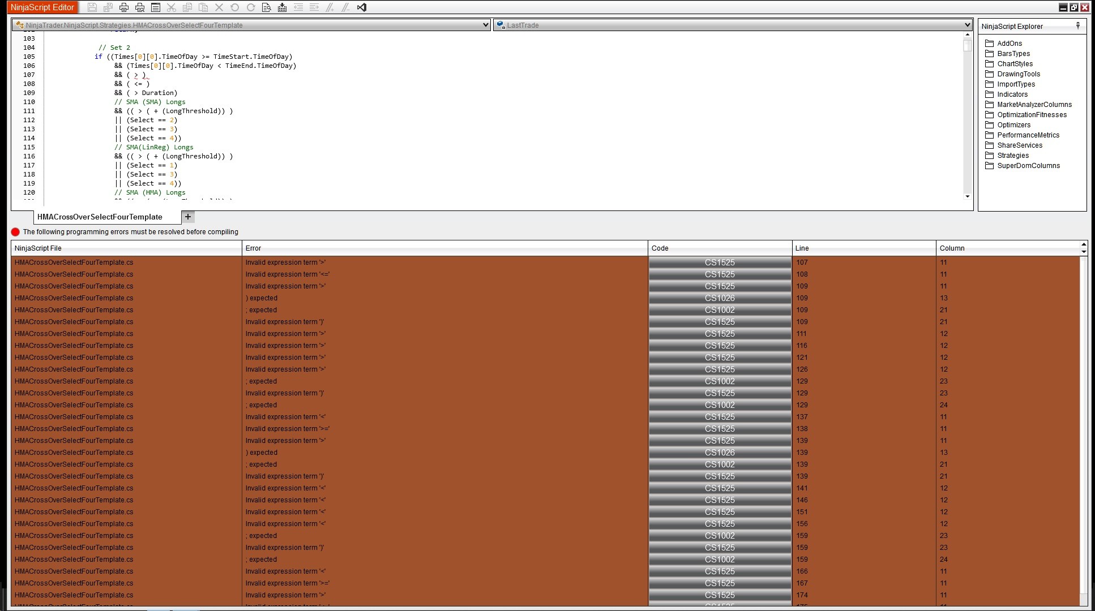Open the Indicators folder in NinjaScript Explorer
This screenshot has width=1095, height=611.
coord(1012,94)
